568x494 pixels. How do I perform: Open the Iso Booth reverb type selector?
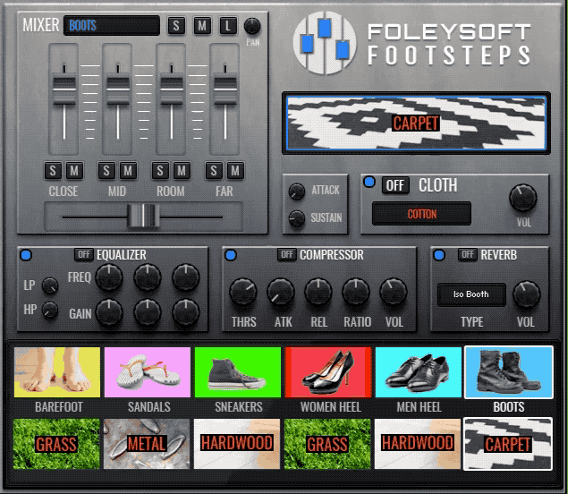coord(471,294)
